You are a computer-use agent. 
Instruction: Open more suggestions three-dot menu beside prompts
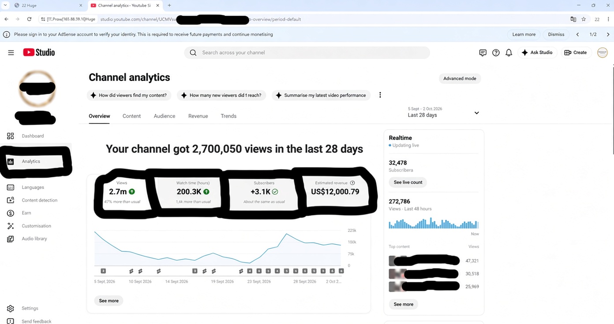pyautogui.click(x=380, y=95)
